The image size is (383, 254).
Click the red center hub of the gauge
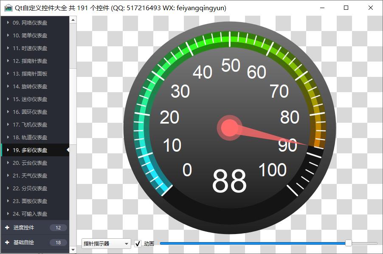point(229,127)
